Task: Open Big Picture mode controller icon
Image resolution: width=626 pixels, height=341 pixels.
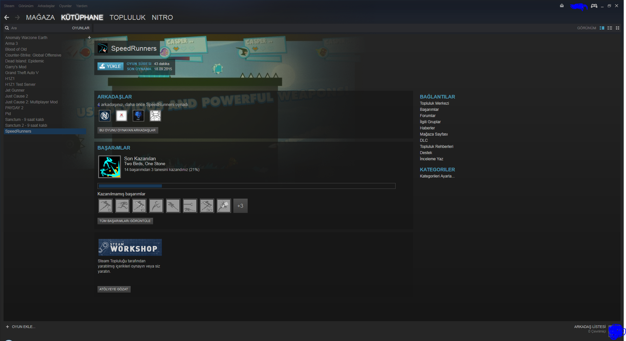Action: pos(594,6)
